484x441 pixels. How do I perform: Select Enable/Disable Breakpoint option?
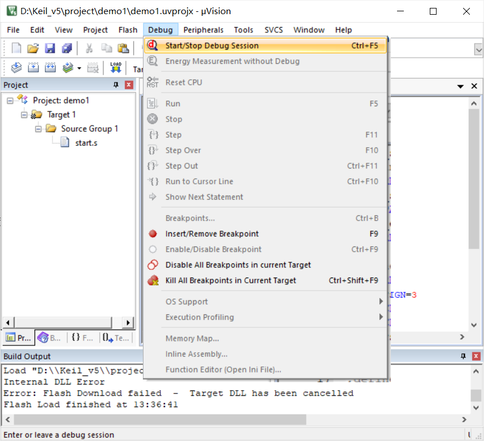[x=212, y=249]
